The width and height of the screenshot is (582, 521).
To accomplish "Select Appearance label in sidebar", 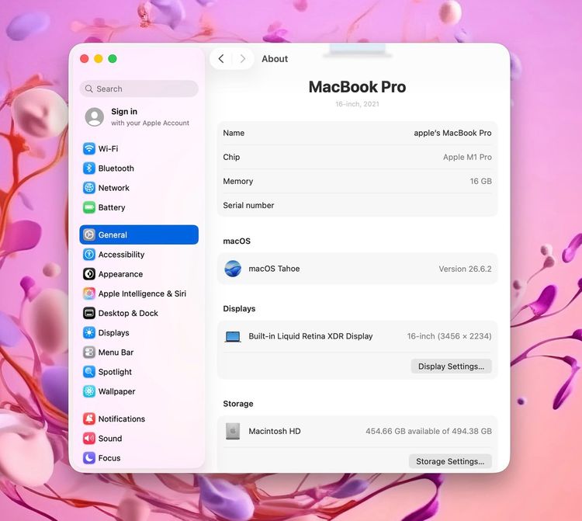I will (120, 274).
